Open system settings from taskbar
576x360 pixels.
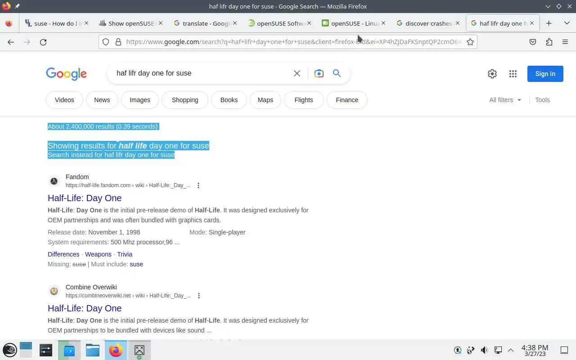coord(46,350)
